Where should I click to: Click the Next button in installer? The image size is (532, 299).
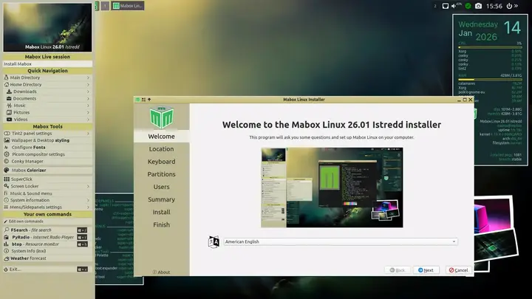pos(426,270)
